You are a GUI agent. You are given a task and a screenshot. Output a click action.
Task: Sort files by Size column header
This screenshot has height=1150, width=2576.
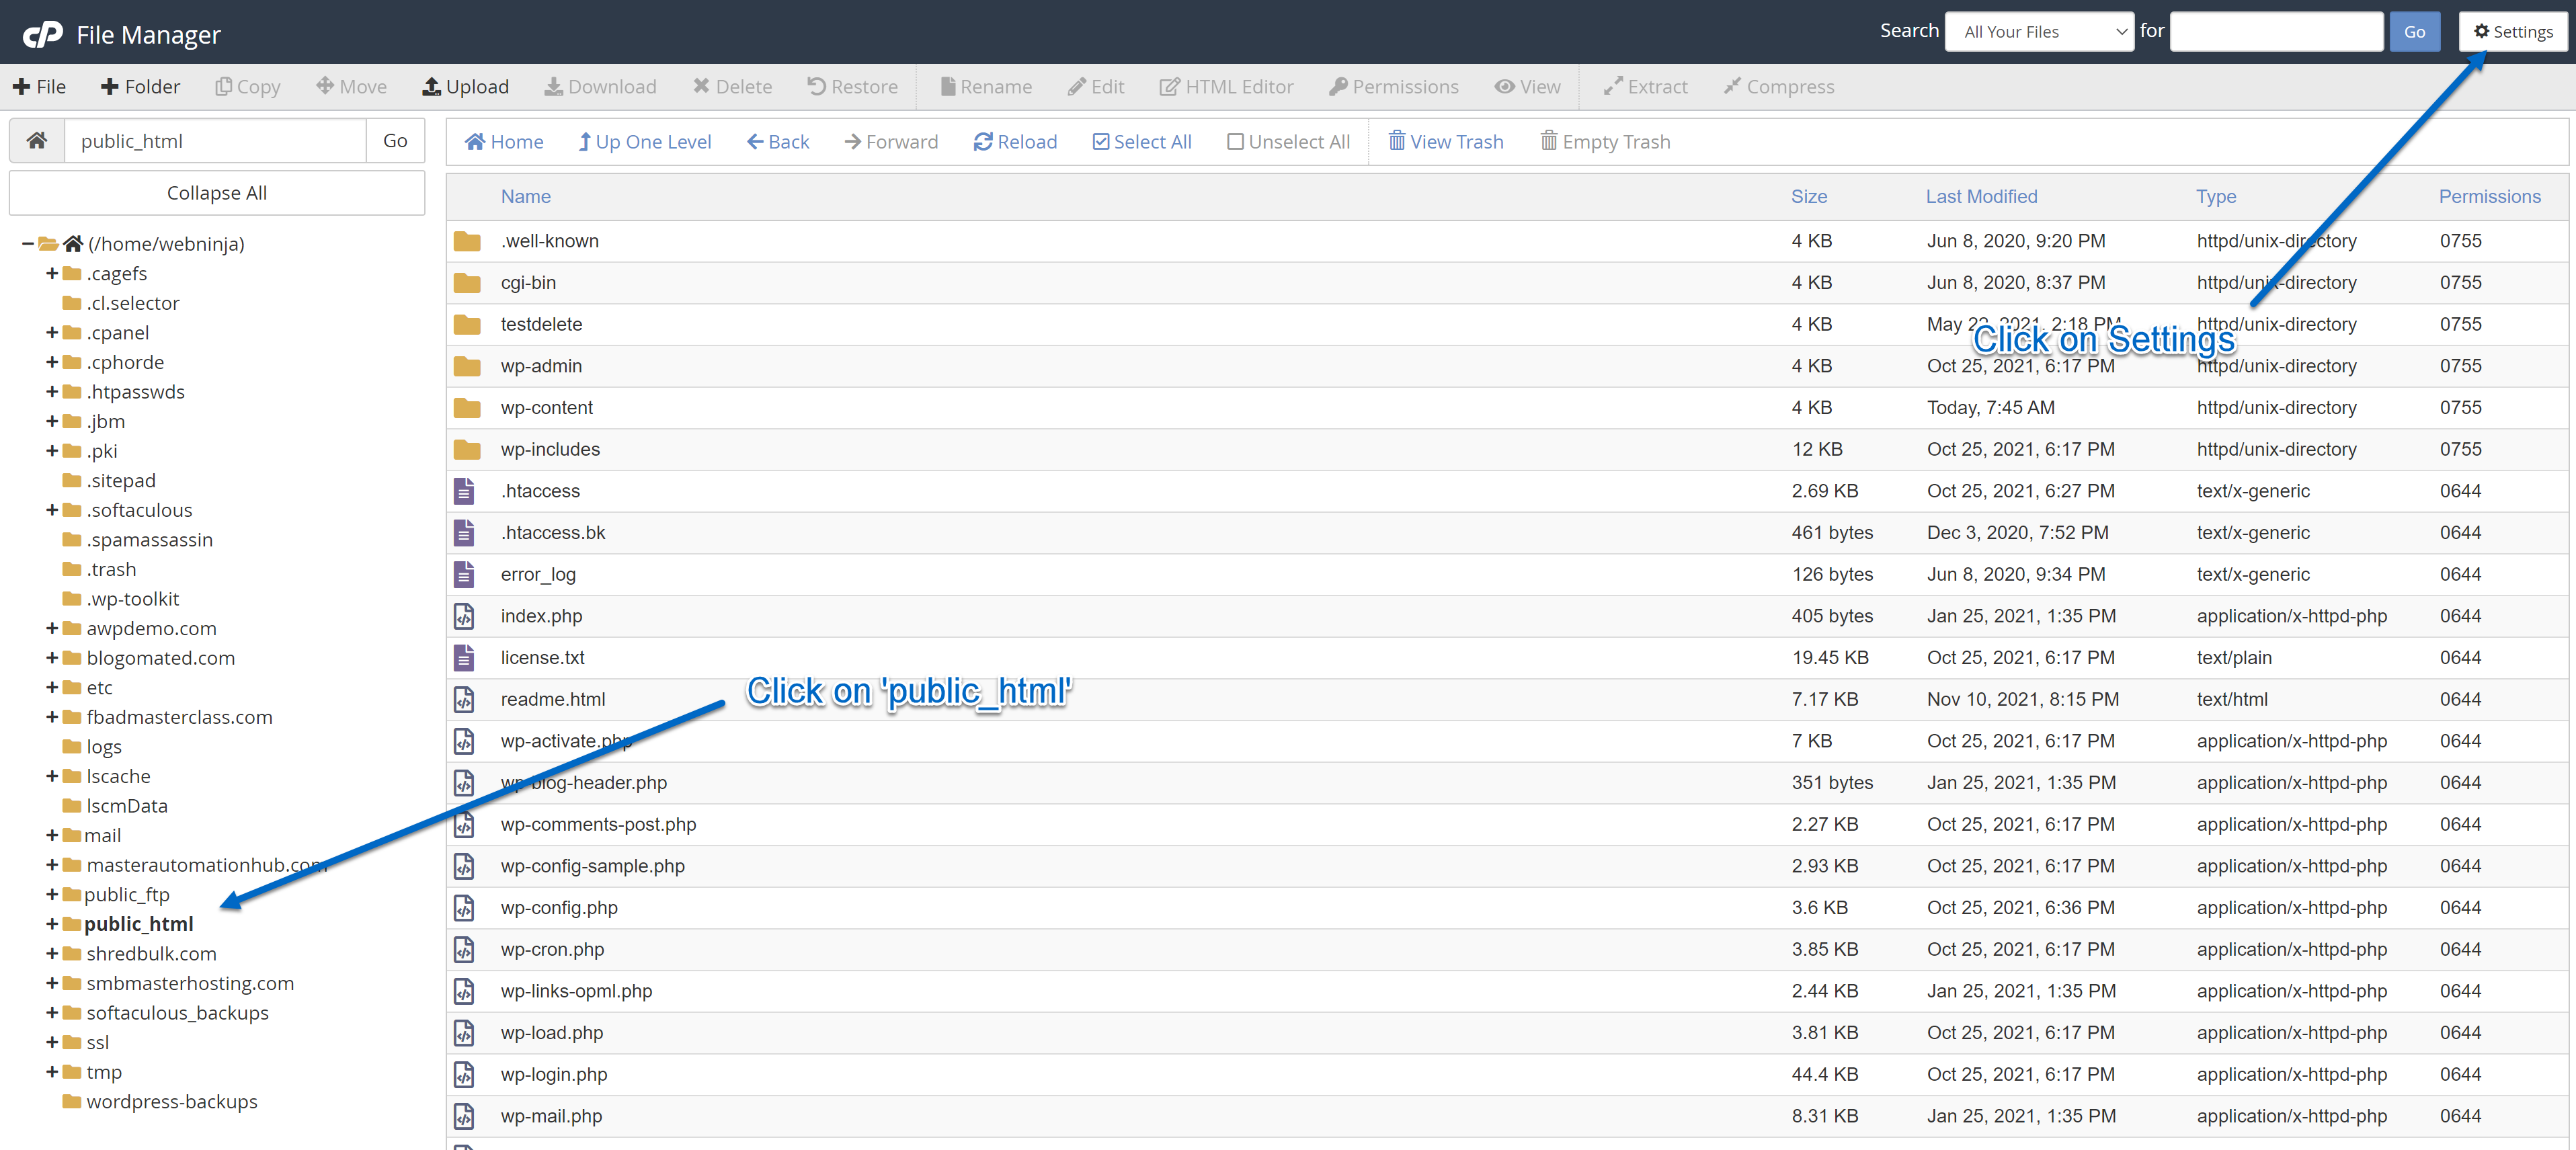[1808, 197]
